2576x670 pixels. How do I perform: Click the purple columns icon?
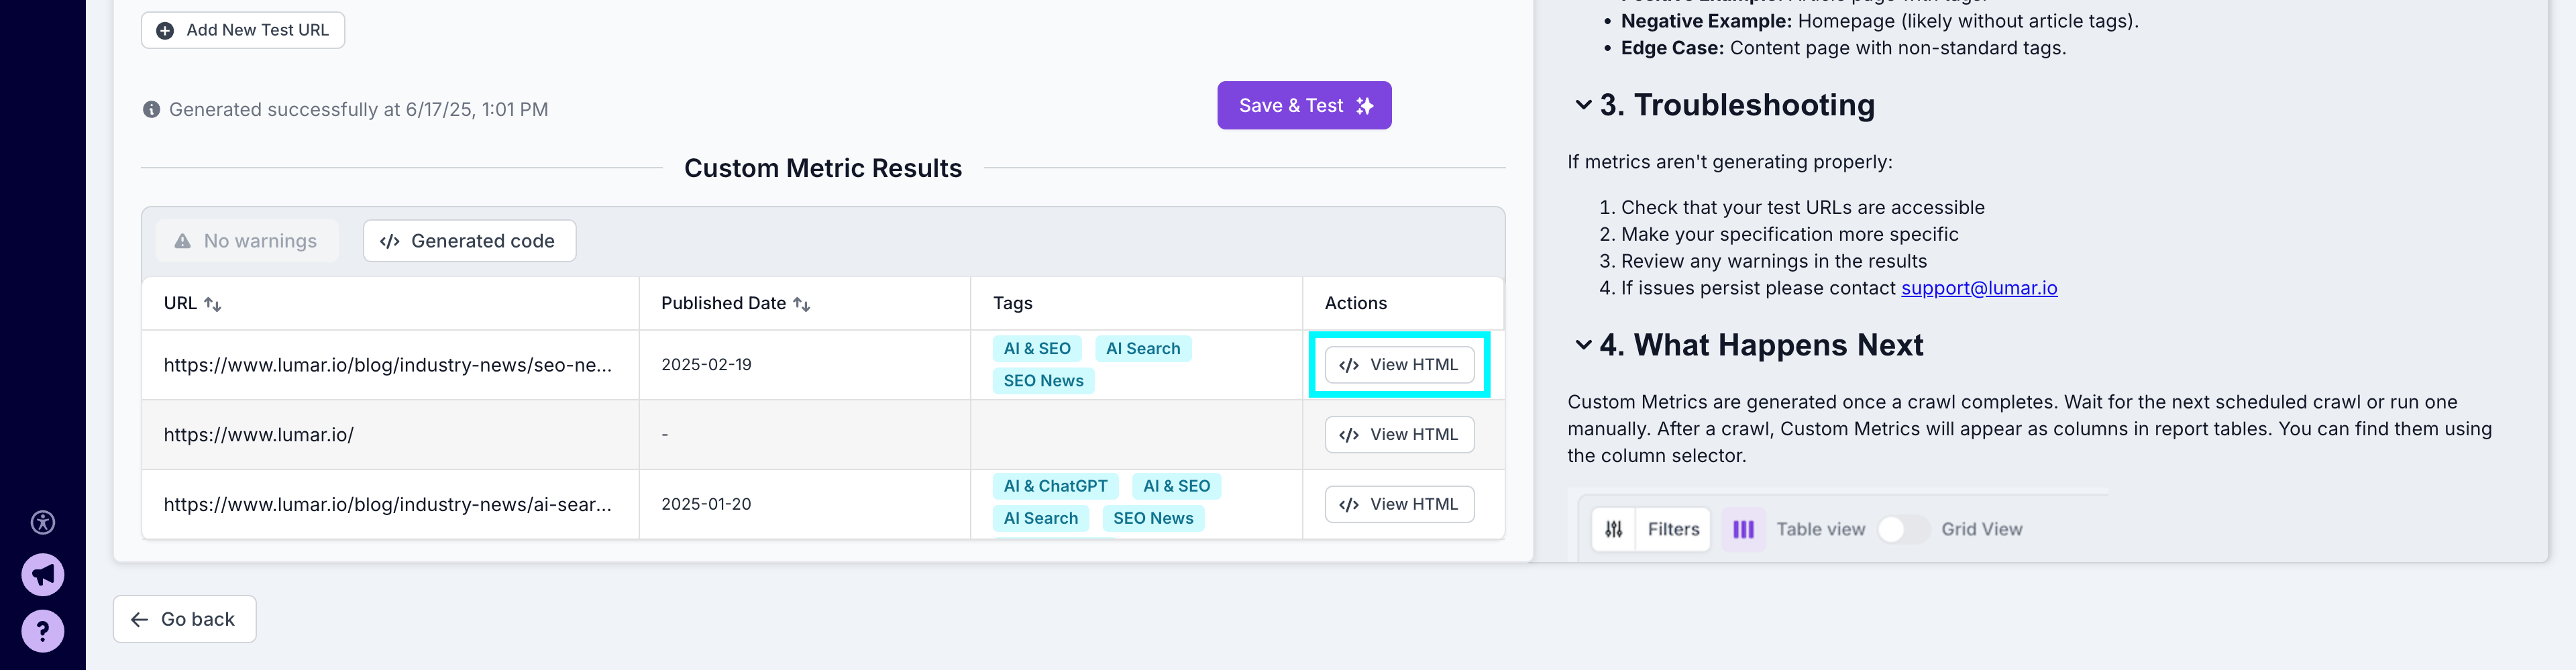tap(1743, 530)
